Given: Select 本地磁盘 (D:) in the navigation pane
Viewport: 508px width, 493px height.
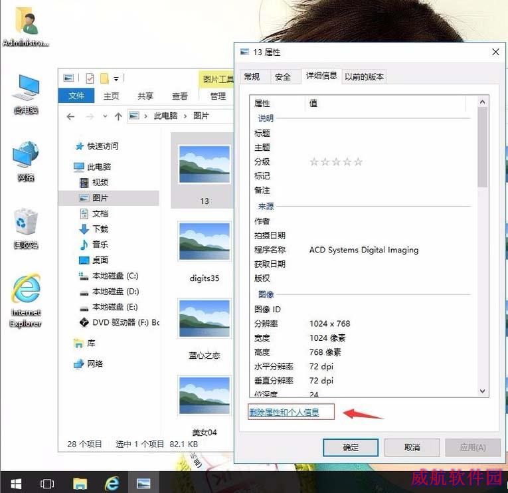Looking at the screenshot, I should click(109, 291).
